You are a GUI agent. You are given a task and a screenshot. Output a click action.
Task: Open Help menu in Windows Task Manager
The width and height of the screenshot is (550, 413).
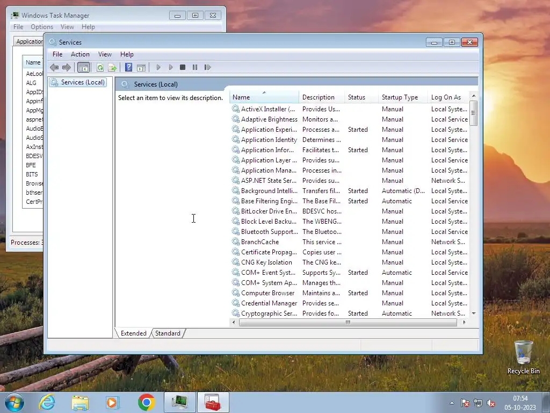pyautogui.click(x=88, y=27)
